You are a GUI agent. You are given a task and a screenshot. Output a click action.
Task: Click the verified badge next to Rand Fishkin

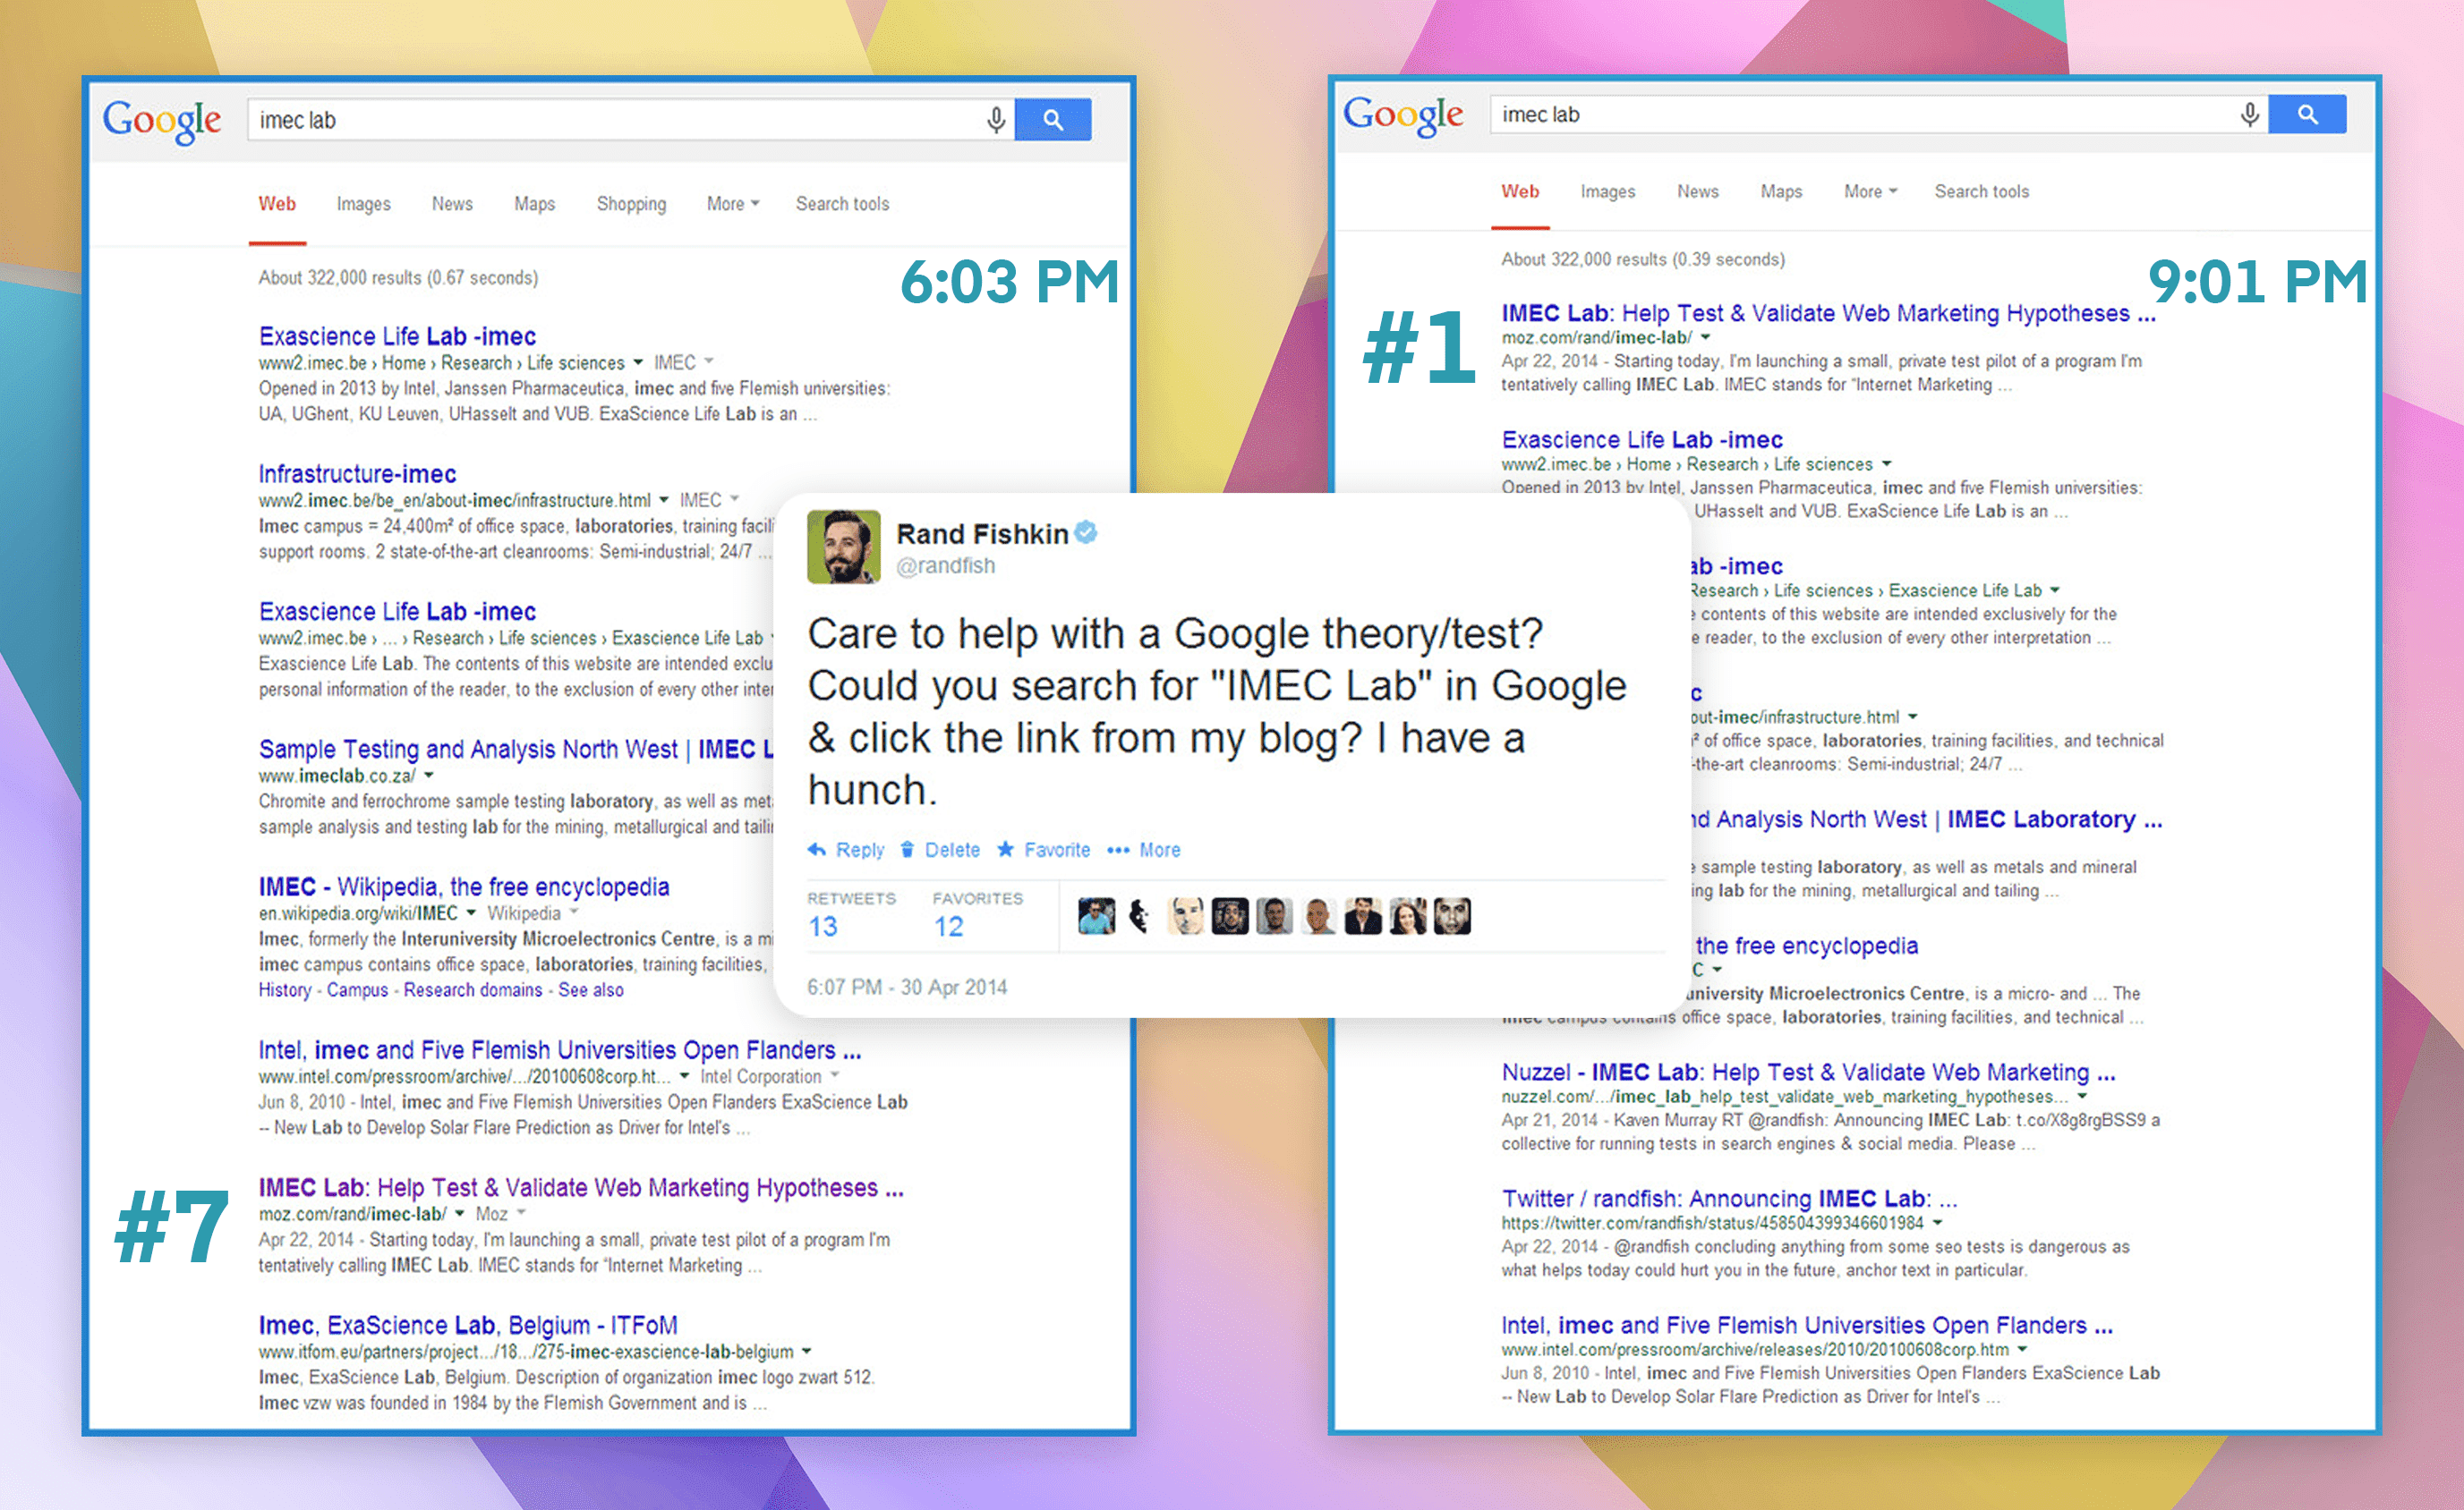point(1086,534)
